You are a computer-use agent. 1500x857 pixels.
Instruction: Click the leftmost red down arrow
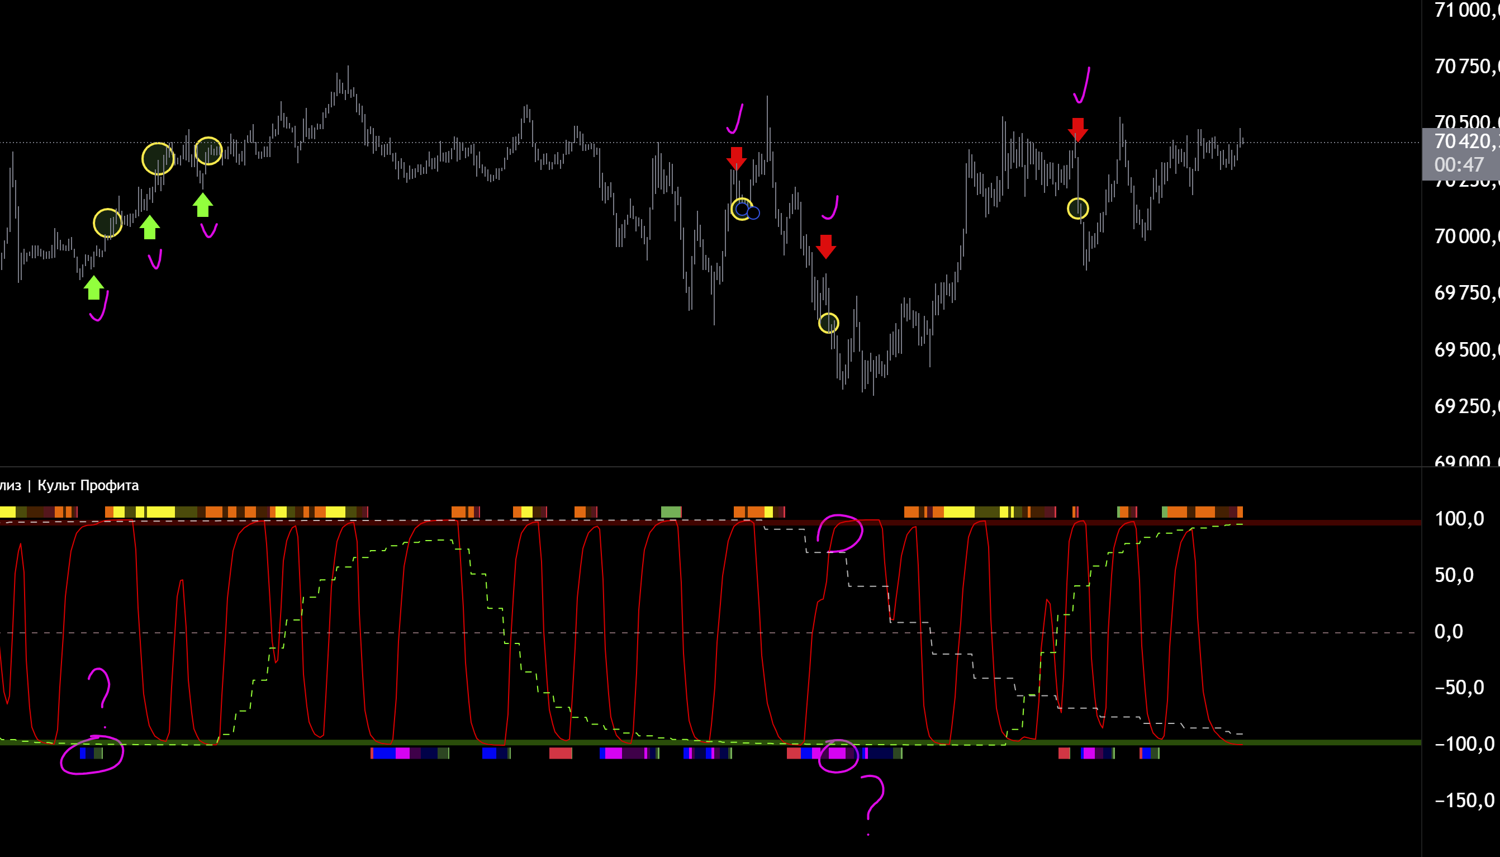tap(736, 158)
